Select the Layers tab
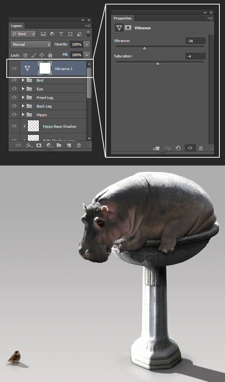Viewport: 225px width, 382px height. [16, 25]
